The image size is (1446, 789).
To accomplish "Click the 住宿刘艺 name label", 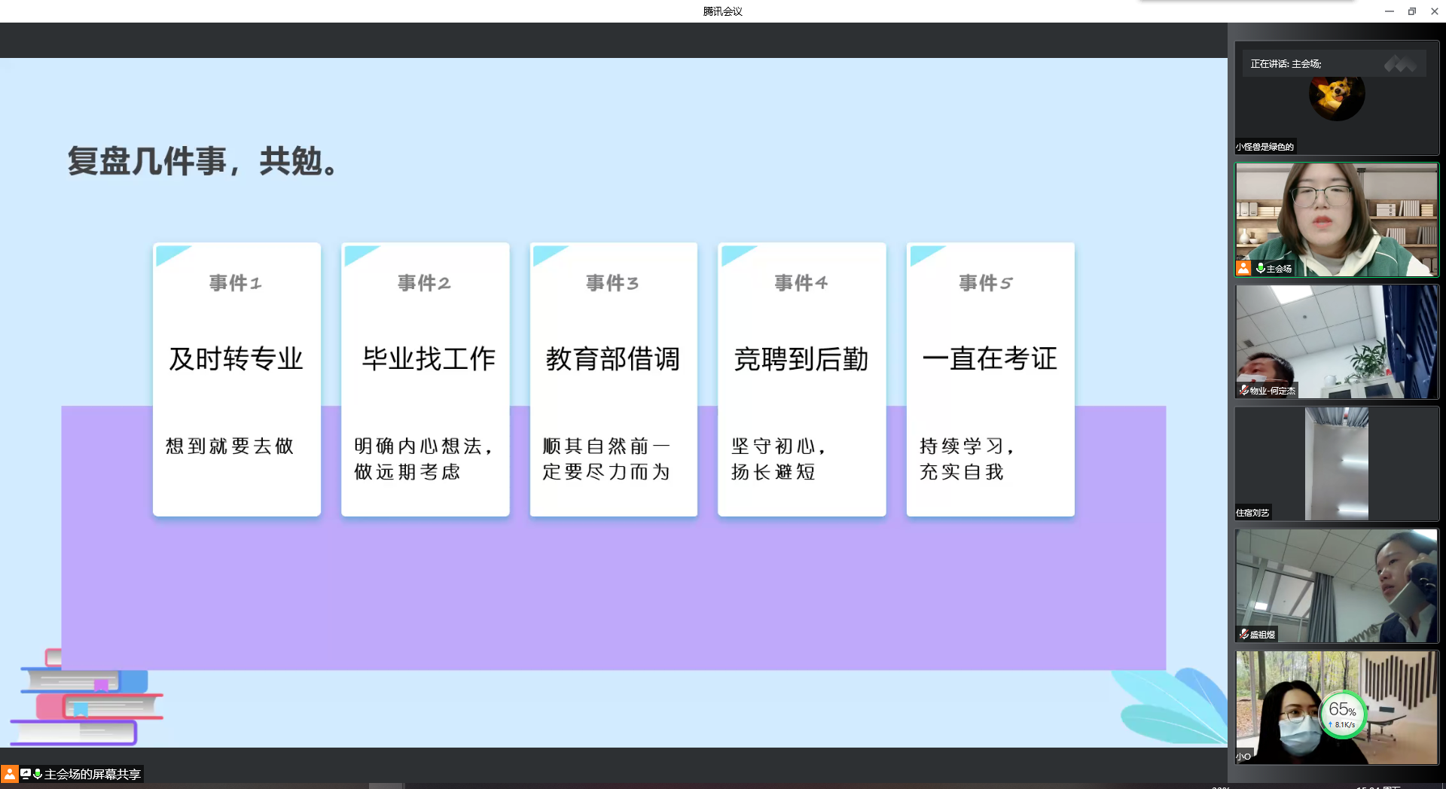I will click(1252, 513).
